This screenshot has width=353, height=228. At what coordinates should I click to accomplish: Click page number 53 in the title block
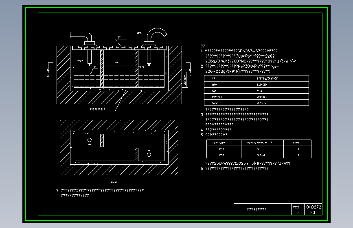313,213
